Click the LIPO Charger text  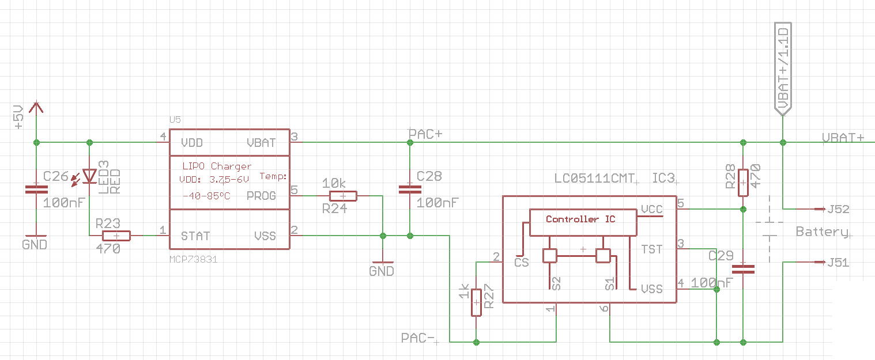pyautogui.click(x=216, y=166)
